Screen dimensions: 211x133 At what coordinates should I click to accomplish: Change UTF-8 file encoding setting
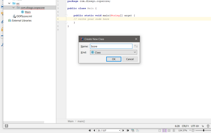point(195,126)
